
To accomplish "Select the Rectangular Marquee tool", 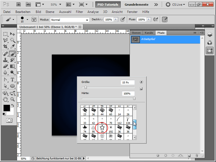I will pos(5,34).
